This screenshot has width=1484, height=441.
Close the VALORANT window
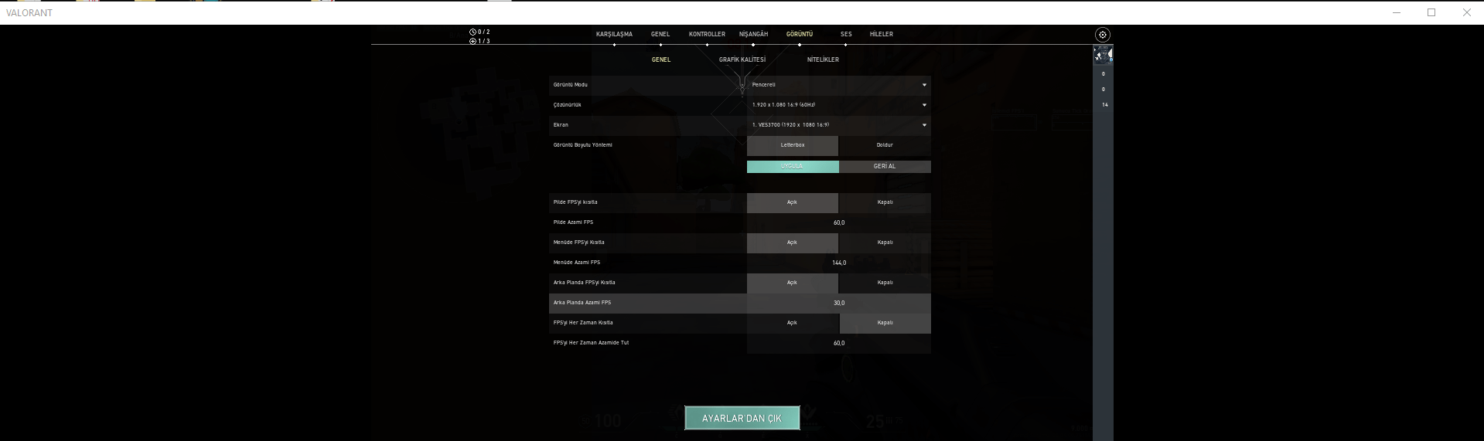click(x=1466, y=12)
